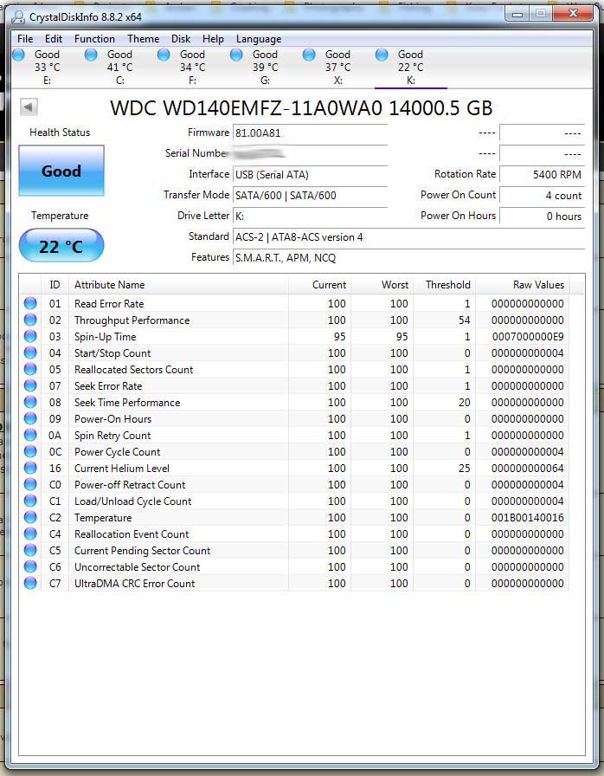The height and width of the screenshot is (776, 604).
Task: Select drive X: status orb
Action: (x=309, y=55)
